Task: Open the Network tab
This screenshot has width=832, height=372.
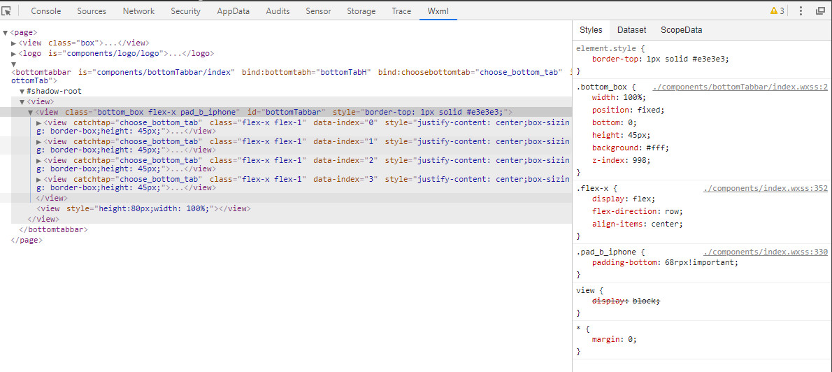Action: 138,11
